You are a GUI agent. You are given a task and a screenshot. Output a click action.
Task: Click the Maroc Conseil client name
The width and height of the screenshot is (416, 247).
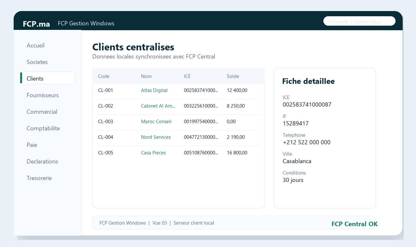click(x=156, y=122)
